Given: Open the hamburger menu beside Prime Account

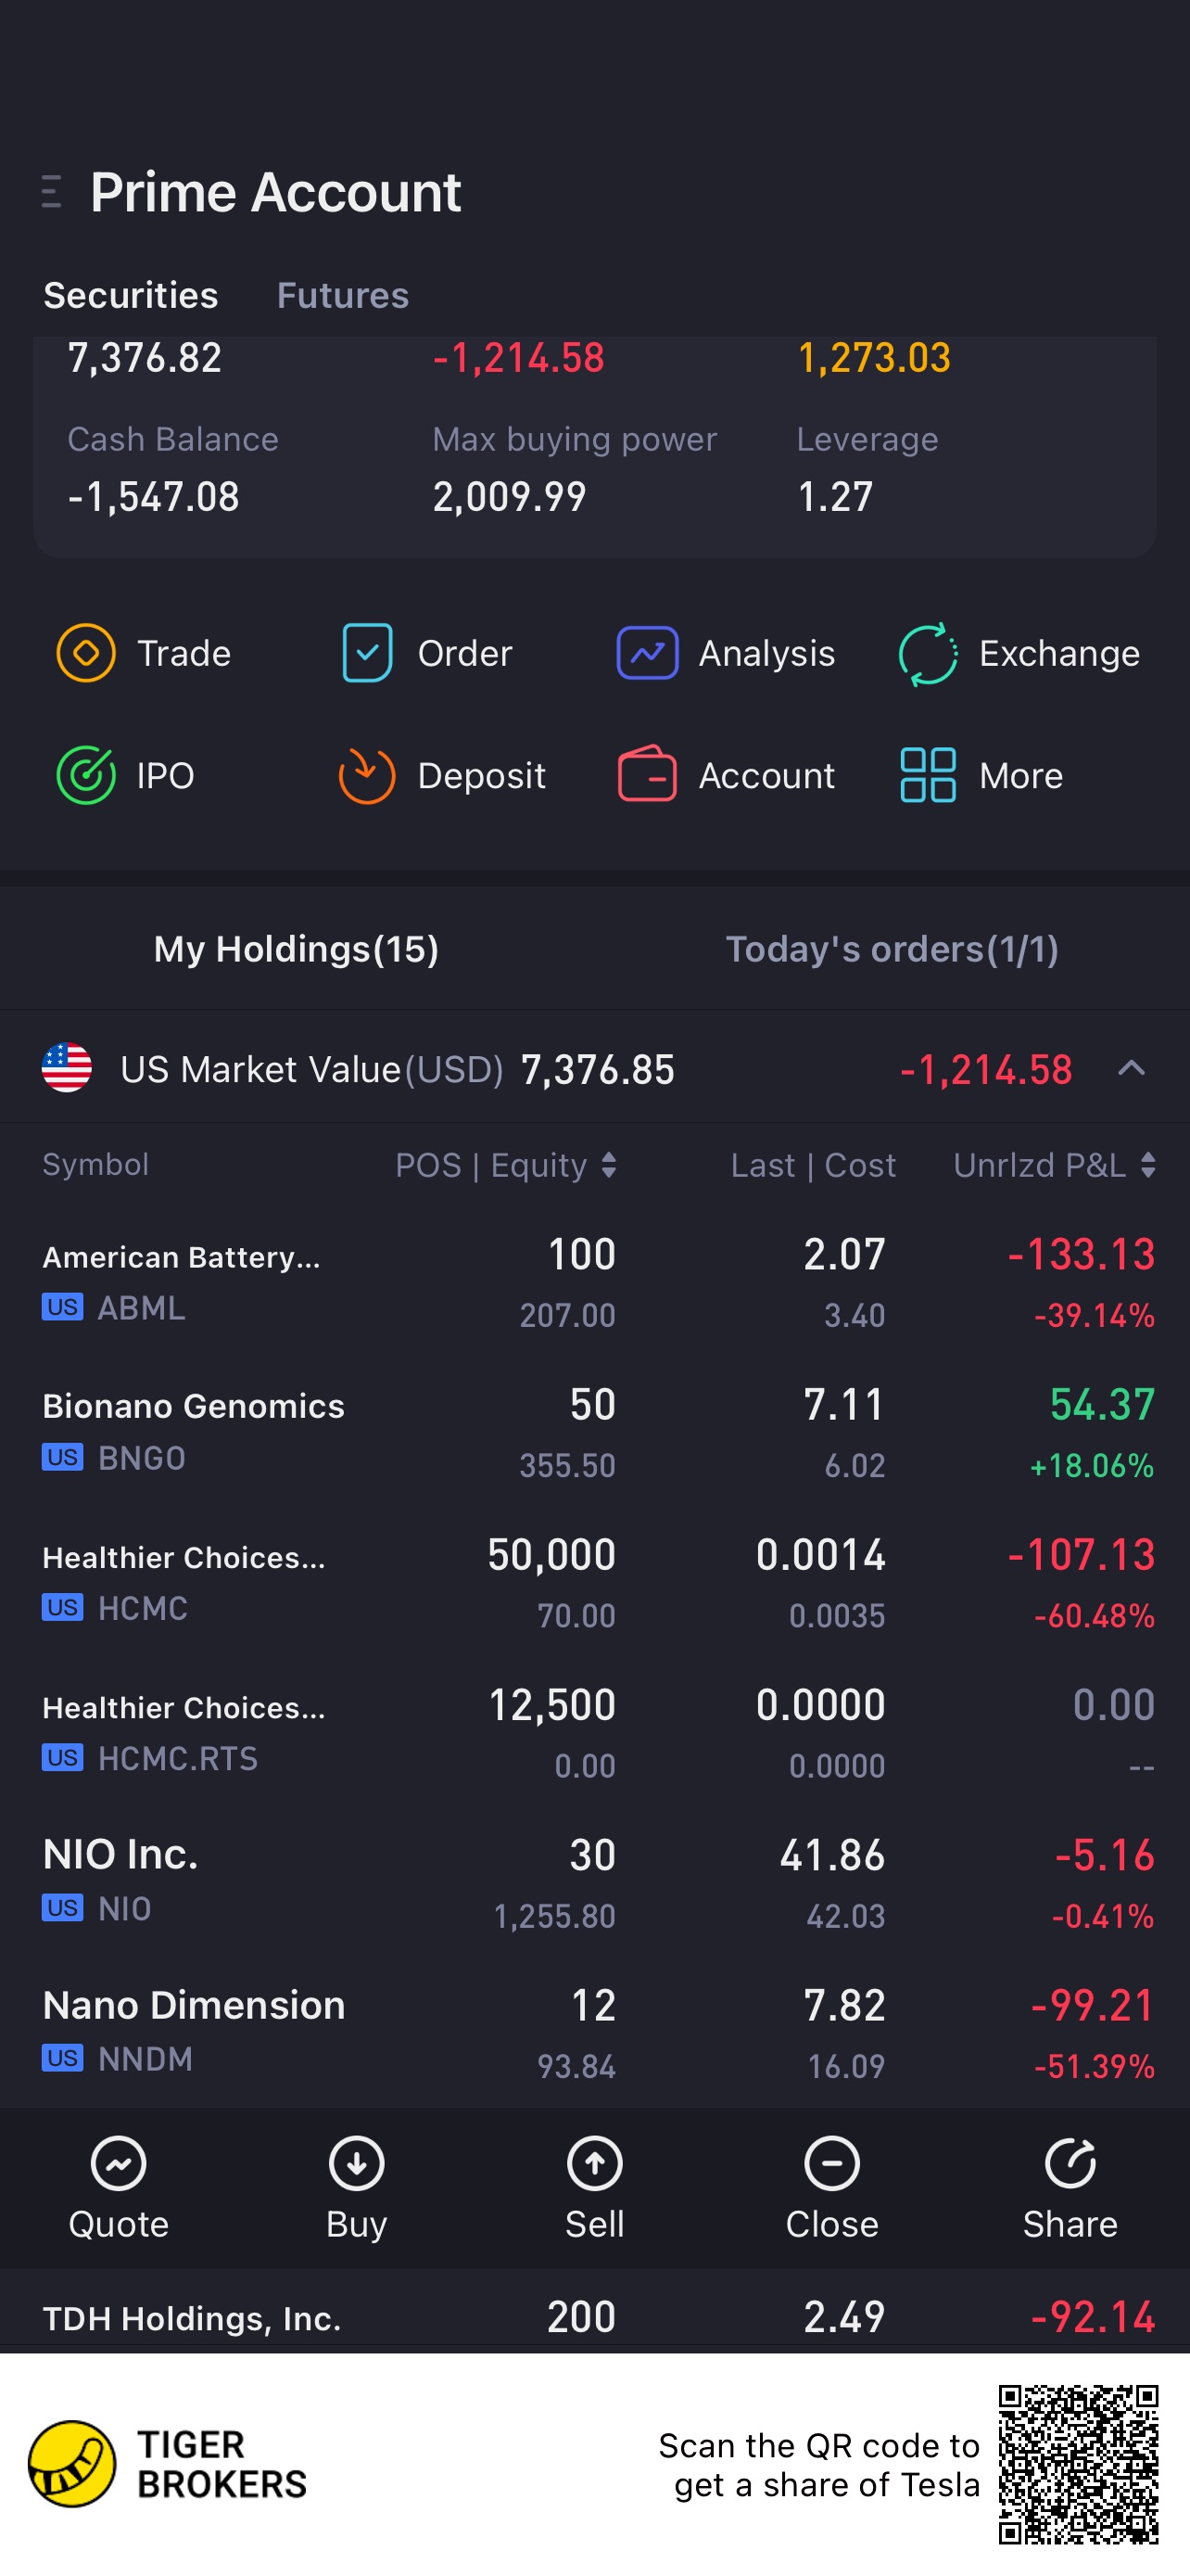Looking at the screenshot, I should click(52, 191).
